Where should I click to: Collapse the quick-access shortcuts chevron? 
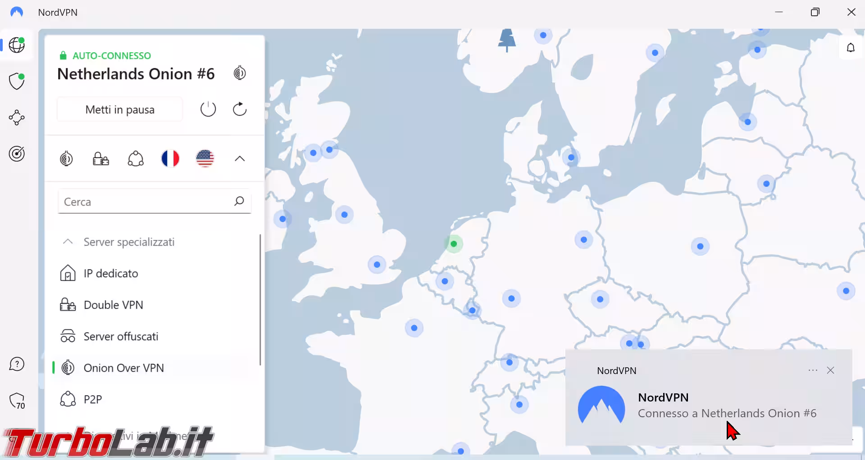(240, 158)
